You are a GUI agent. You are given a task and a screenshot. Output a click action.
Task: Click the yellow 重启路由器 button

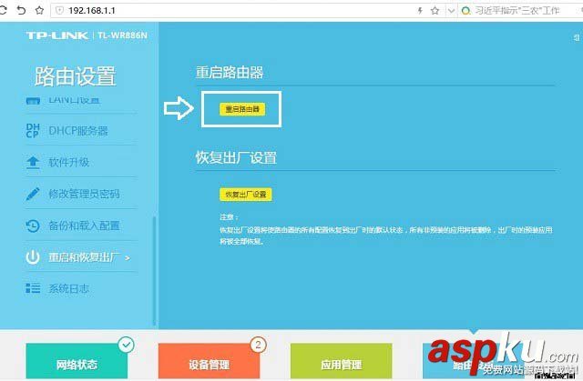pos(242,109)
